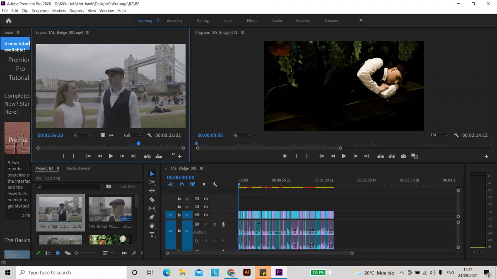The width and height of the screenshot is (497, 279).
Task: Select the Ripple Edit tool
Action: 152,191
